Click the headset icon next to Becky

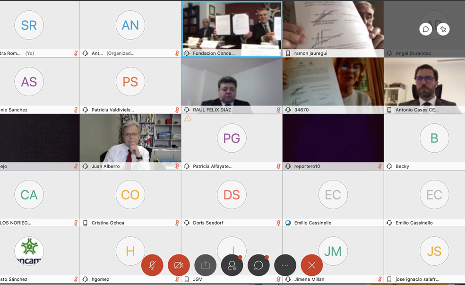(x=389, y=166)
